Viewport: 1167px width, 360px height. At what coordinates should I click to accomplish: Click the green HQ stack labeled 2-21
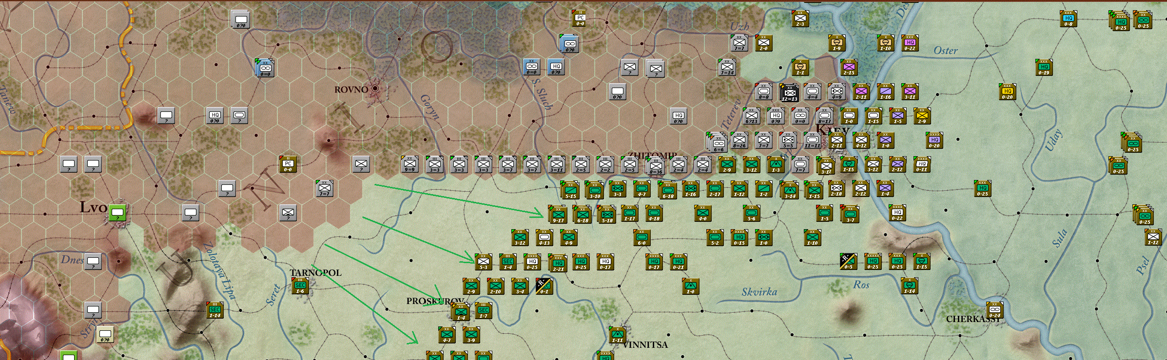(x=558, y=263)
